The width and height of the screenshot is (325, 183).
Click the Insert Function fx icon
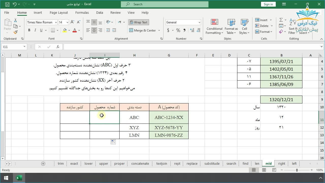[x=58, y=47]
